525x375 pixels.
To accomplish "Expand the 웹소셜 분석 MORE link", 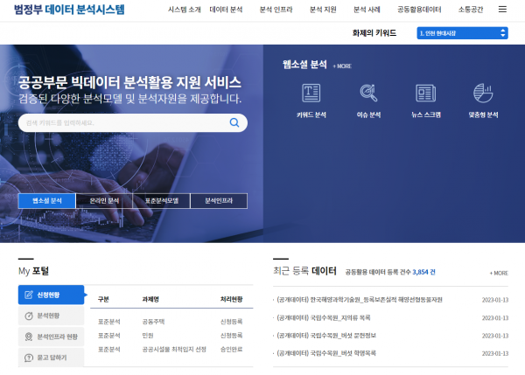I will pyautogui.click(x=342, y=66).
